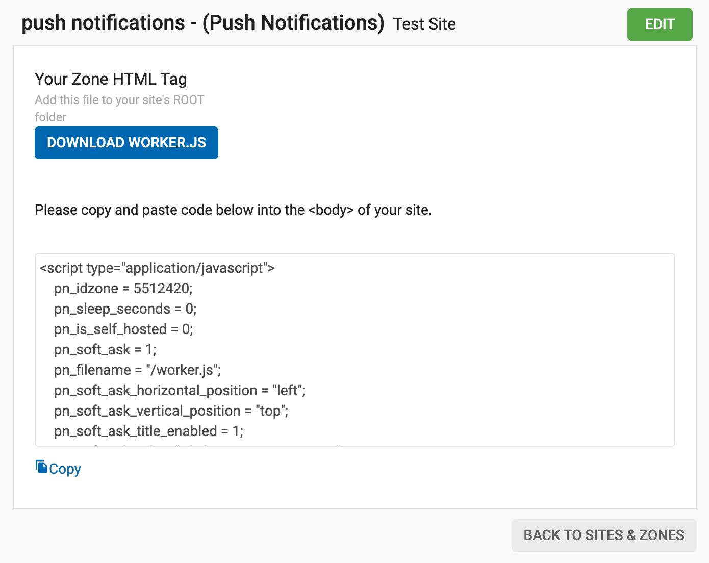Place cursor on the pn_sleep_seconds line
709x563 pixels.
[x=125, y=309]
